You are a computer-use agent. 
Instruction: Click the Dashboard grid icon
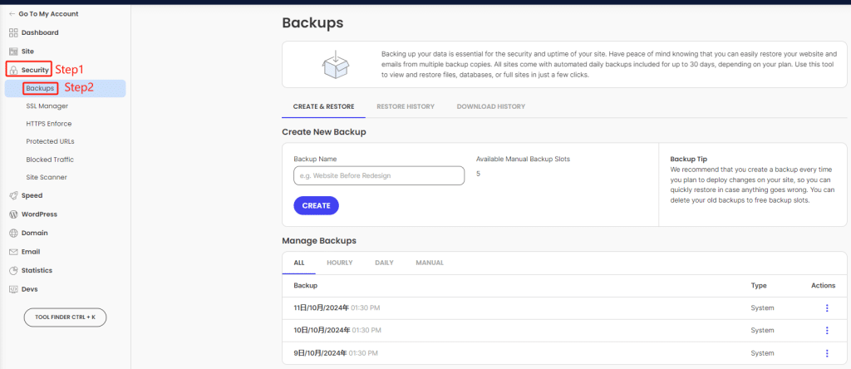(x=13, y=32)
